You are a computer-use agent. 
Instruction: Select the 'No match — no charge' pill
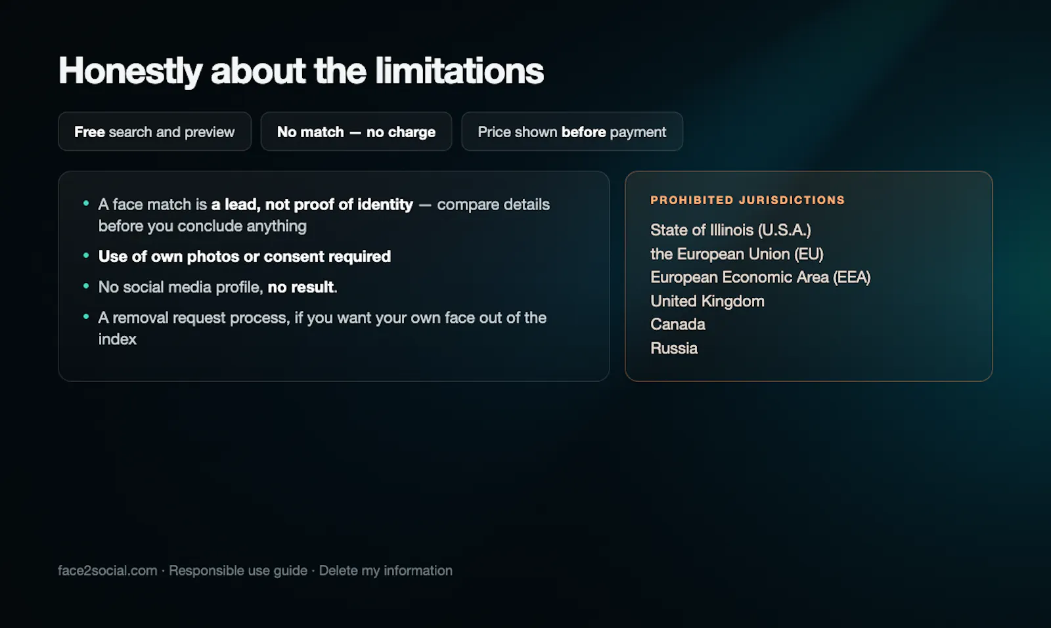coord(356,131)
